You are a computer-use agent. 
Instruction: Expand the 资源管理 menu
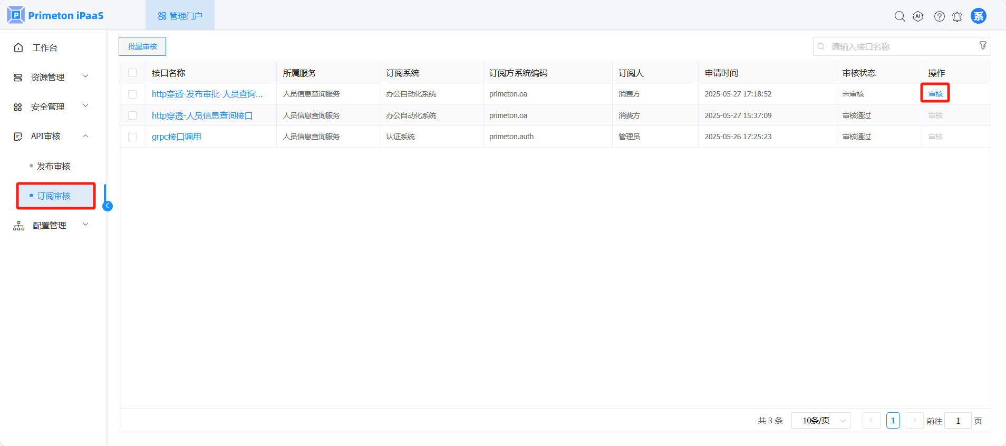51,77
